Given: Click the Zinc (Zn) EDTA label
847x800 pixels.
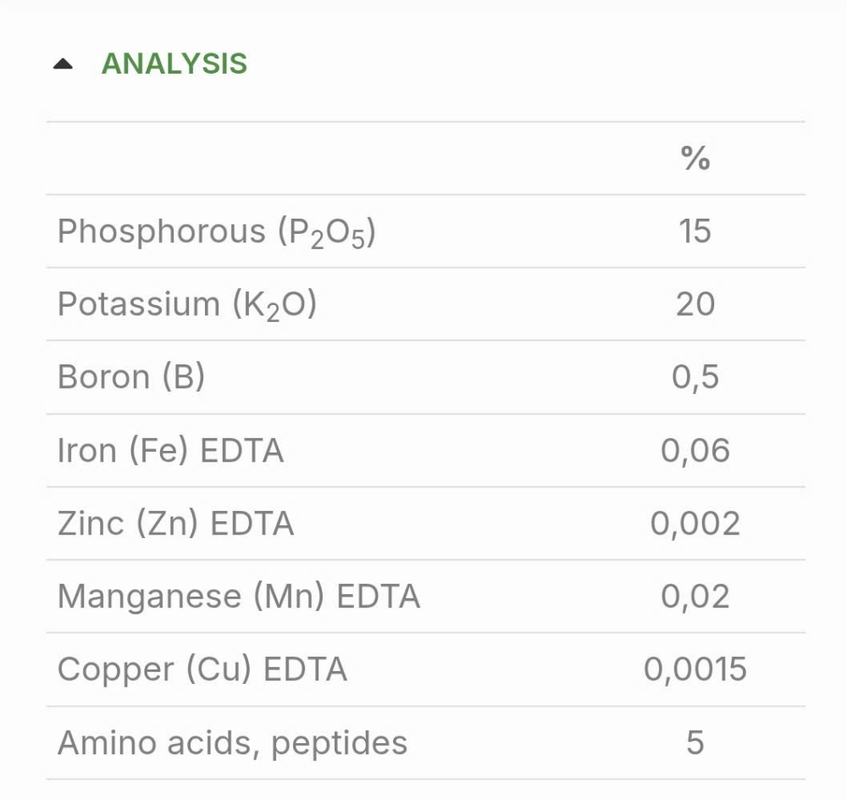Looking at the screenshot, I should point(176,523).
